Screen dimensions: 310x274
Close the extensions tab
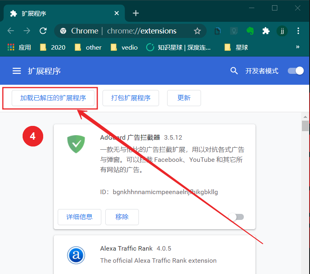[117, 13]
